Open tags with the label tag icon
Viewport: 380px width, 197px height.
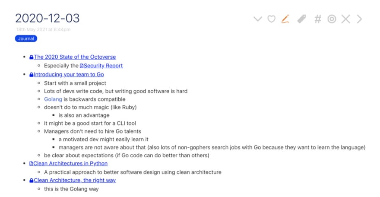(x=302, y=19)
